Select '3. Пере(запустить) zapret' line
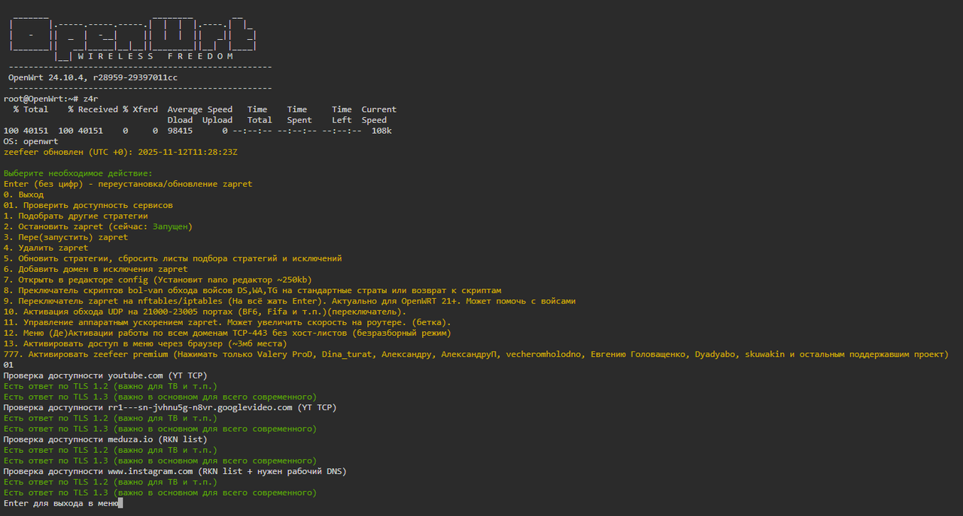This screenshot has height=516, width=963. 65,237
